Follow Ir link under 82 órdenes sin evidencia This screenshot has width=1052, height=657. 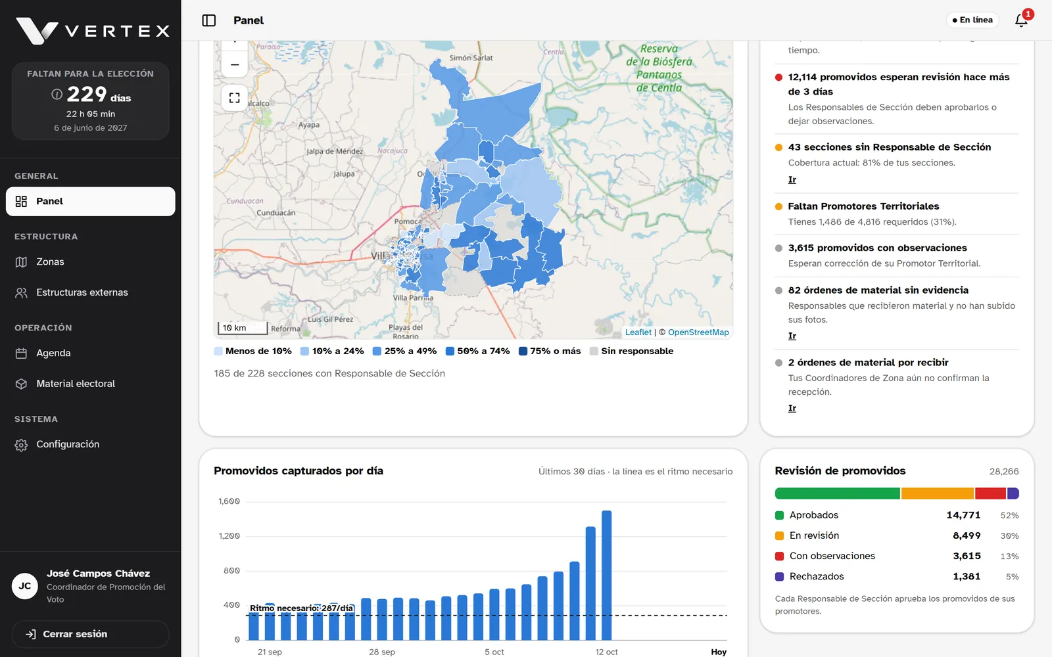792,336
